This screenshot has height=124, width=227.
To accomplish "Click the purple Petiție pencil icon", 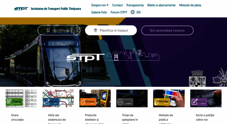I will (194, 102).
